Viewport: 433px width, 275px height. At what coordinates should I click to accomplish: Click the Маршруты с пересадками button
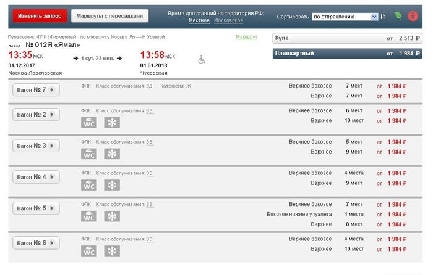pos(109,15)
